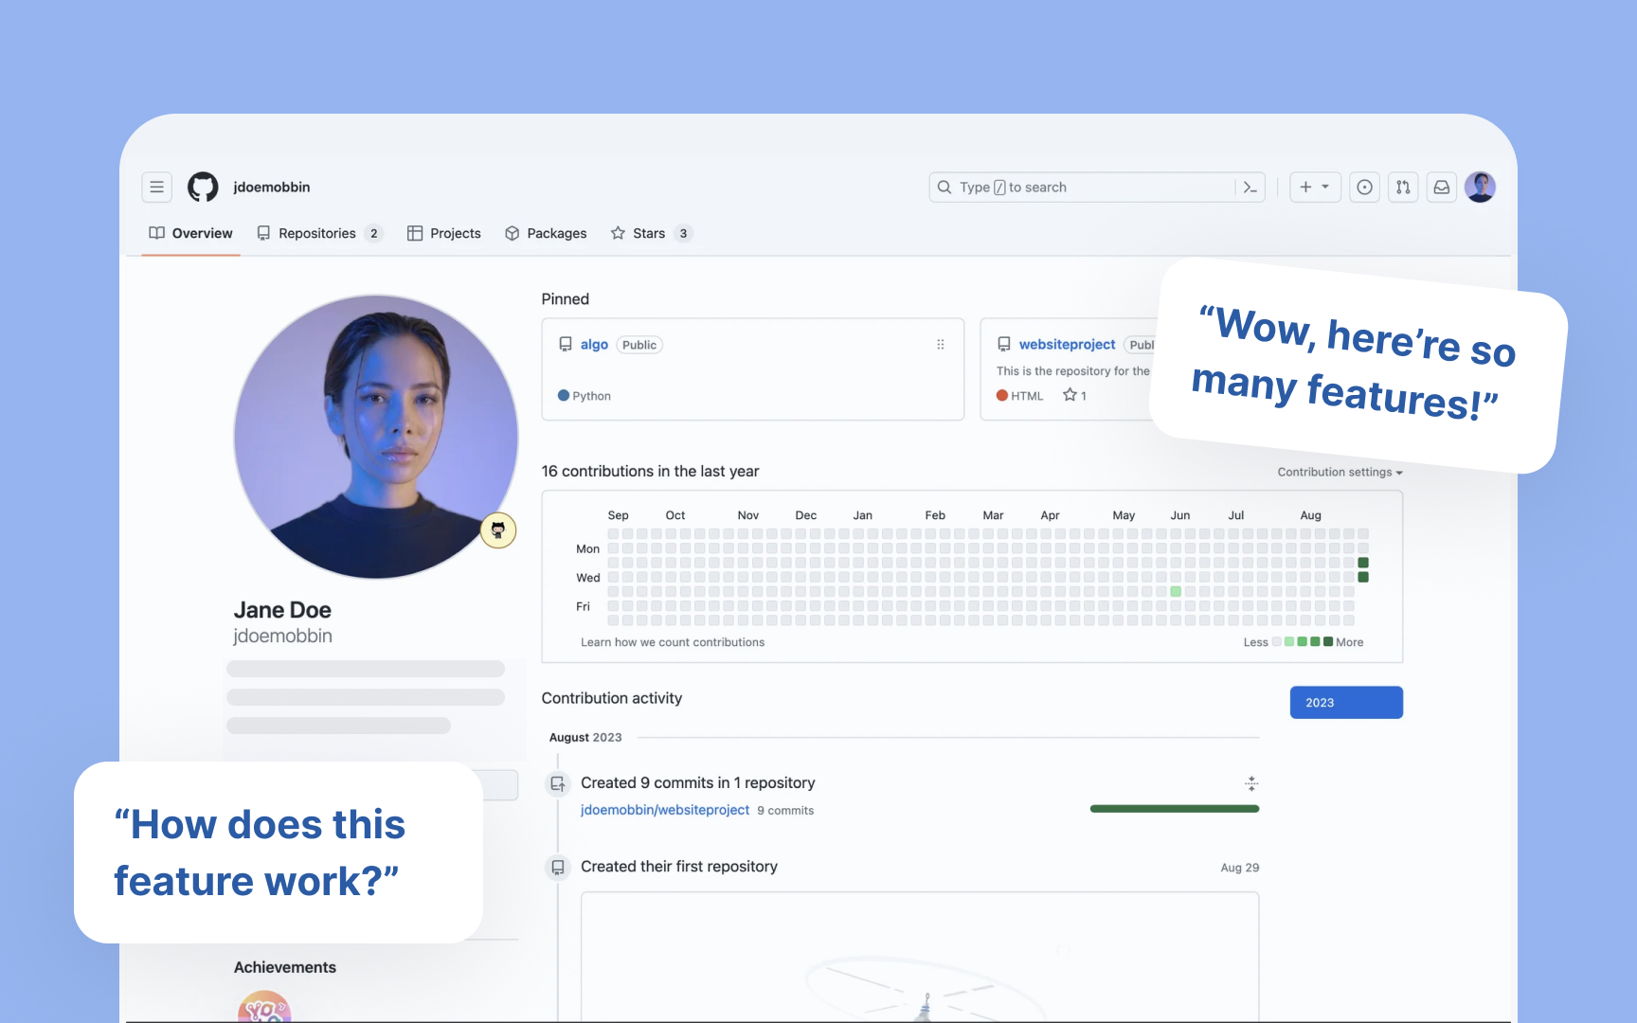The image size is (1637, 1023).
Task: Expand the plus create-new dropdown
Action: 1314,187
